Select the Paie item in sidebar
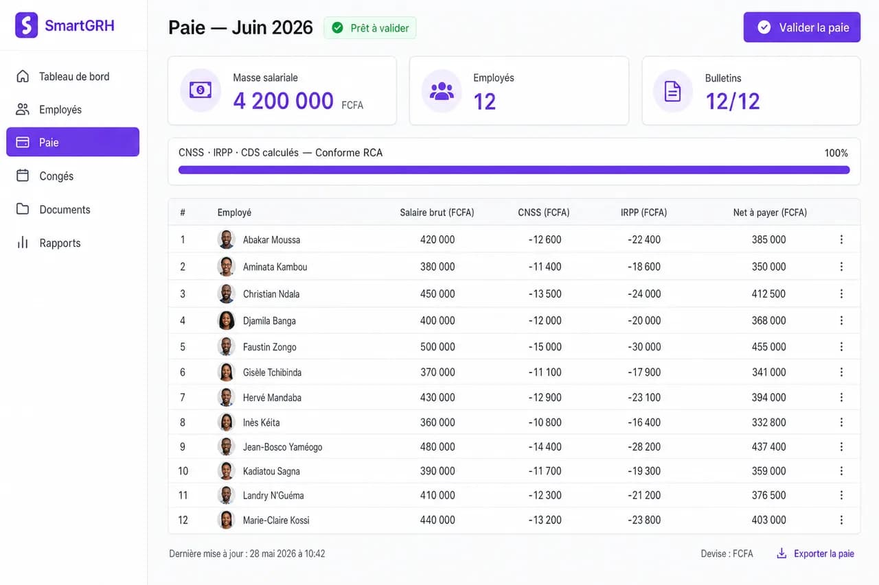The image size is (879, 585). pyautogui.click(x=73, y=142)
